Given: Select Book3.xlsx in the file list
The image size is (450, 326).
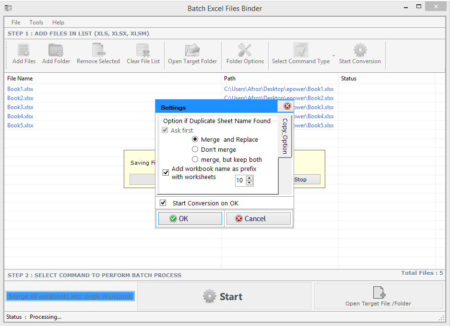Looking at the screenshot, I should pyautogui.click(x=20, y=107).
